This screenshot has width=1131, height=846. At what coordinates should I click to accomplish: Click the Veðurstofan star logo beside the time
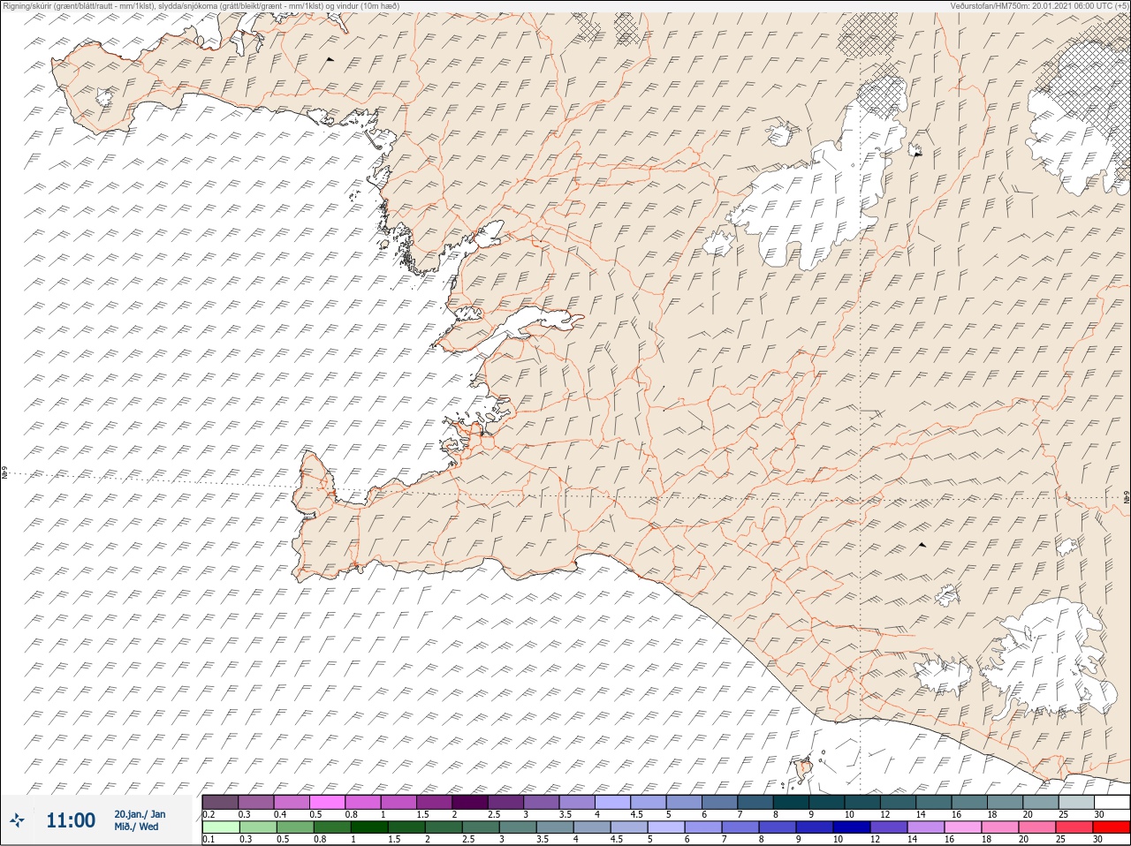coord(17,820)
